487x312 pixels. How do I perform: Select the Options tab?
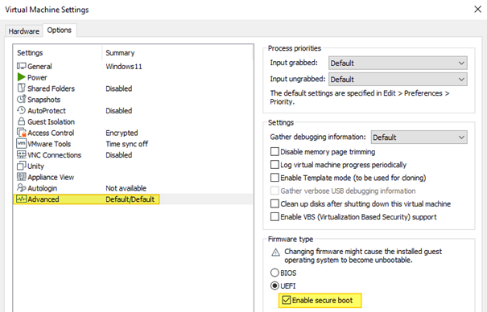pos(60,30)
